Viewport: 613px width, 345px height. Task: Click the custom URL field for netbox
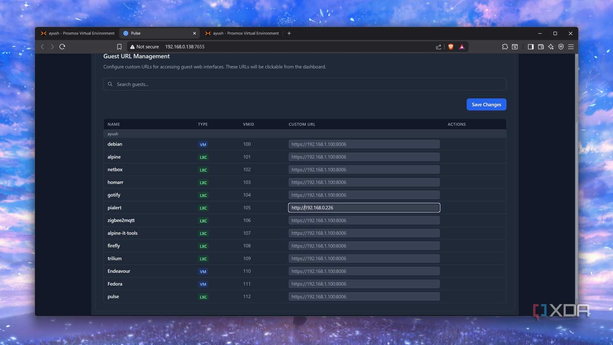pos(364,170)
